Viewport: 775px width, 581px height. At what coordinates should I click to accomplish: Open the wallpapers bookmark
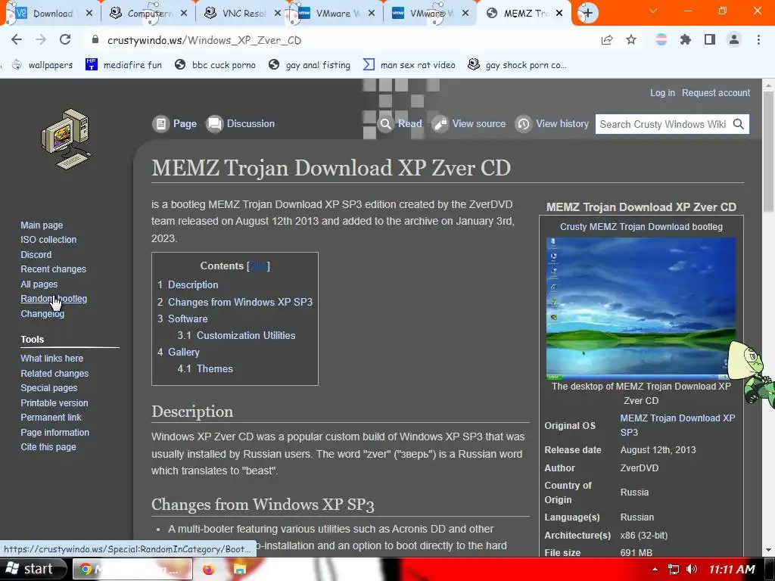click(x=42, y=65)
